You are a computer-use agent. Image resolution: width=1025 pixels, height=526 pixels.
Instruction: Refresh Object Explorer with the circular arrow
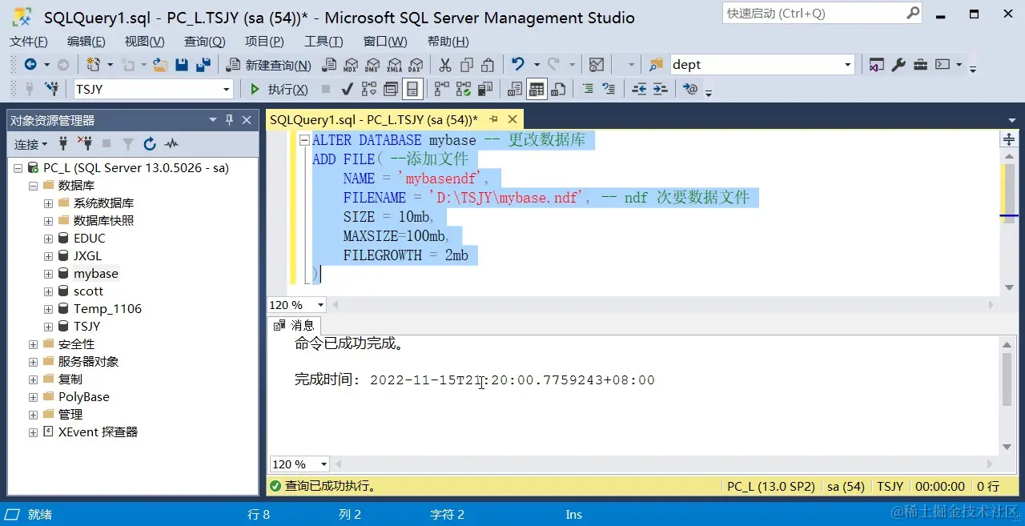coord(150,144)
